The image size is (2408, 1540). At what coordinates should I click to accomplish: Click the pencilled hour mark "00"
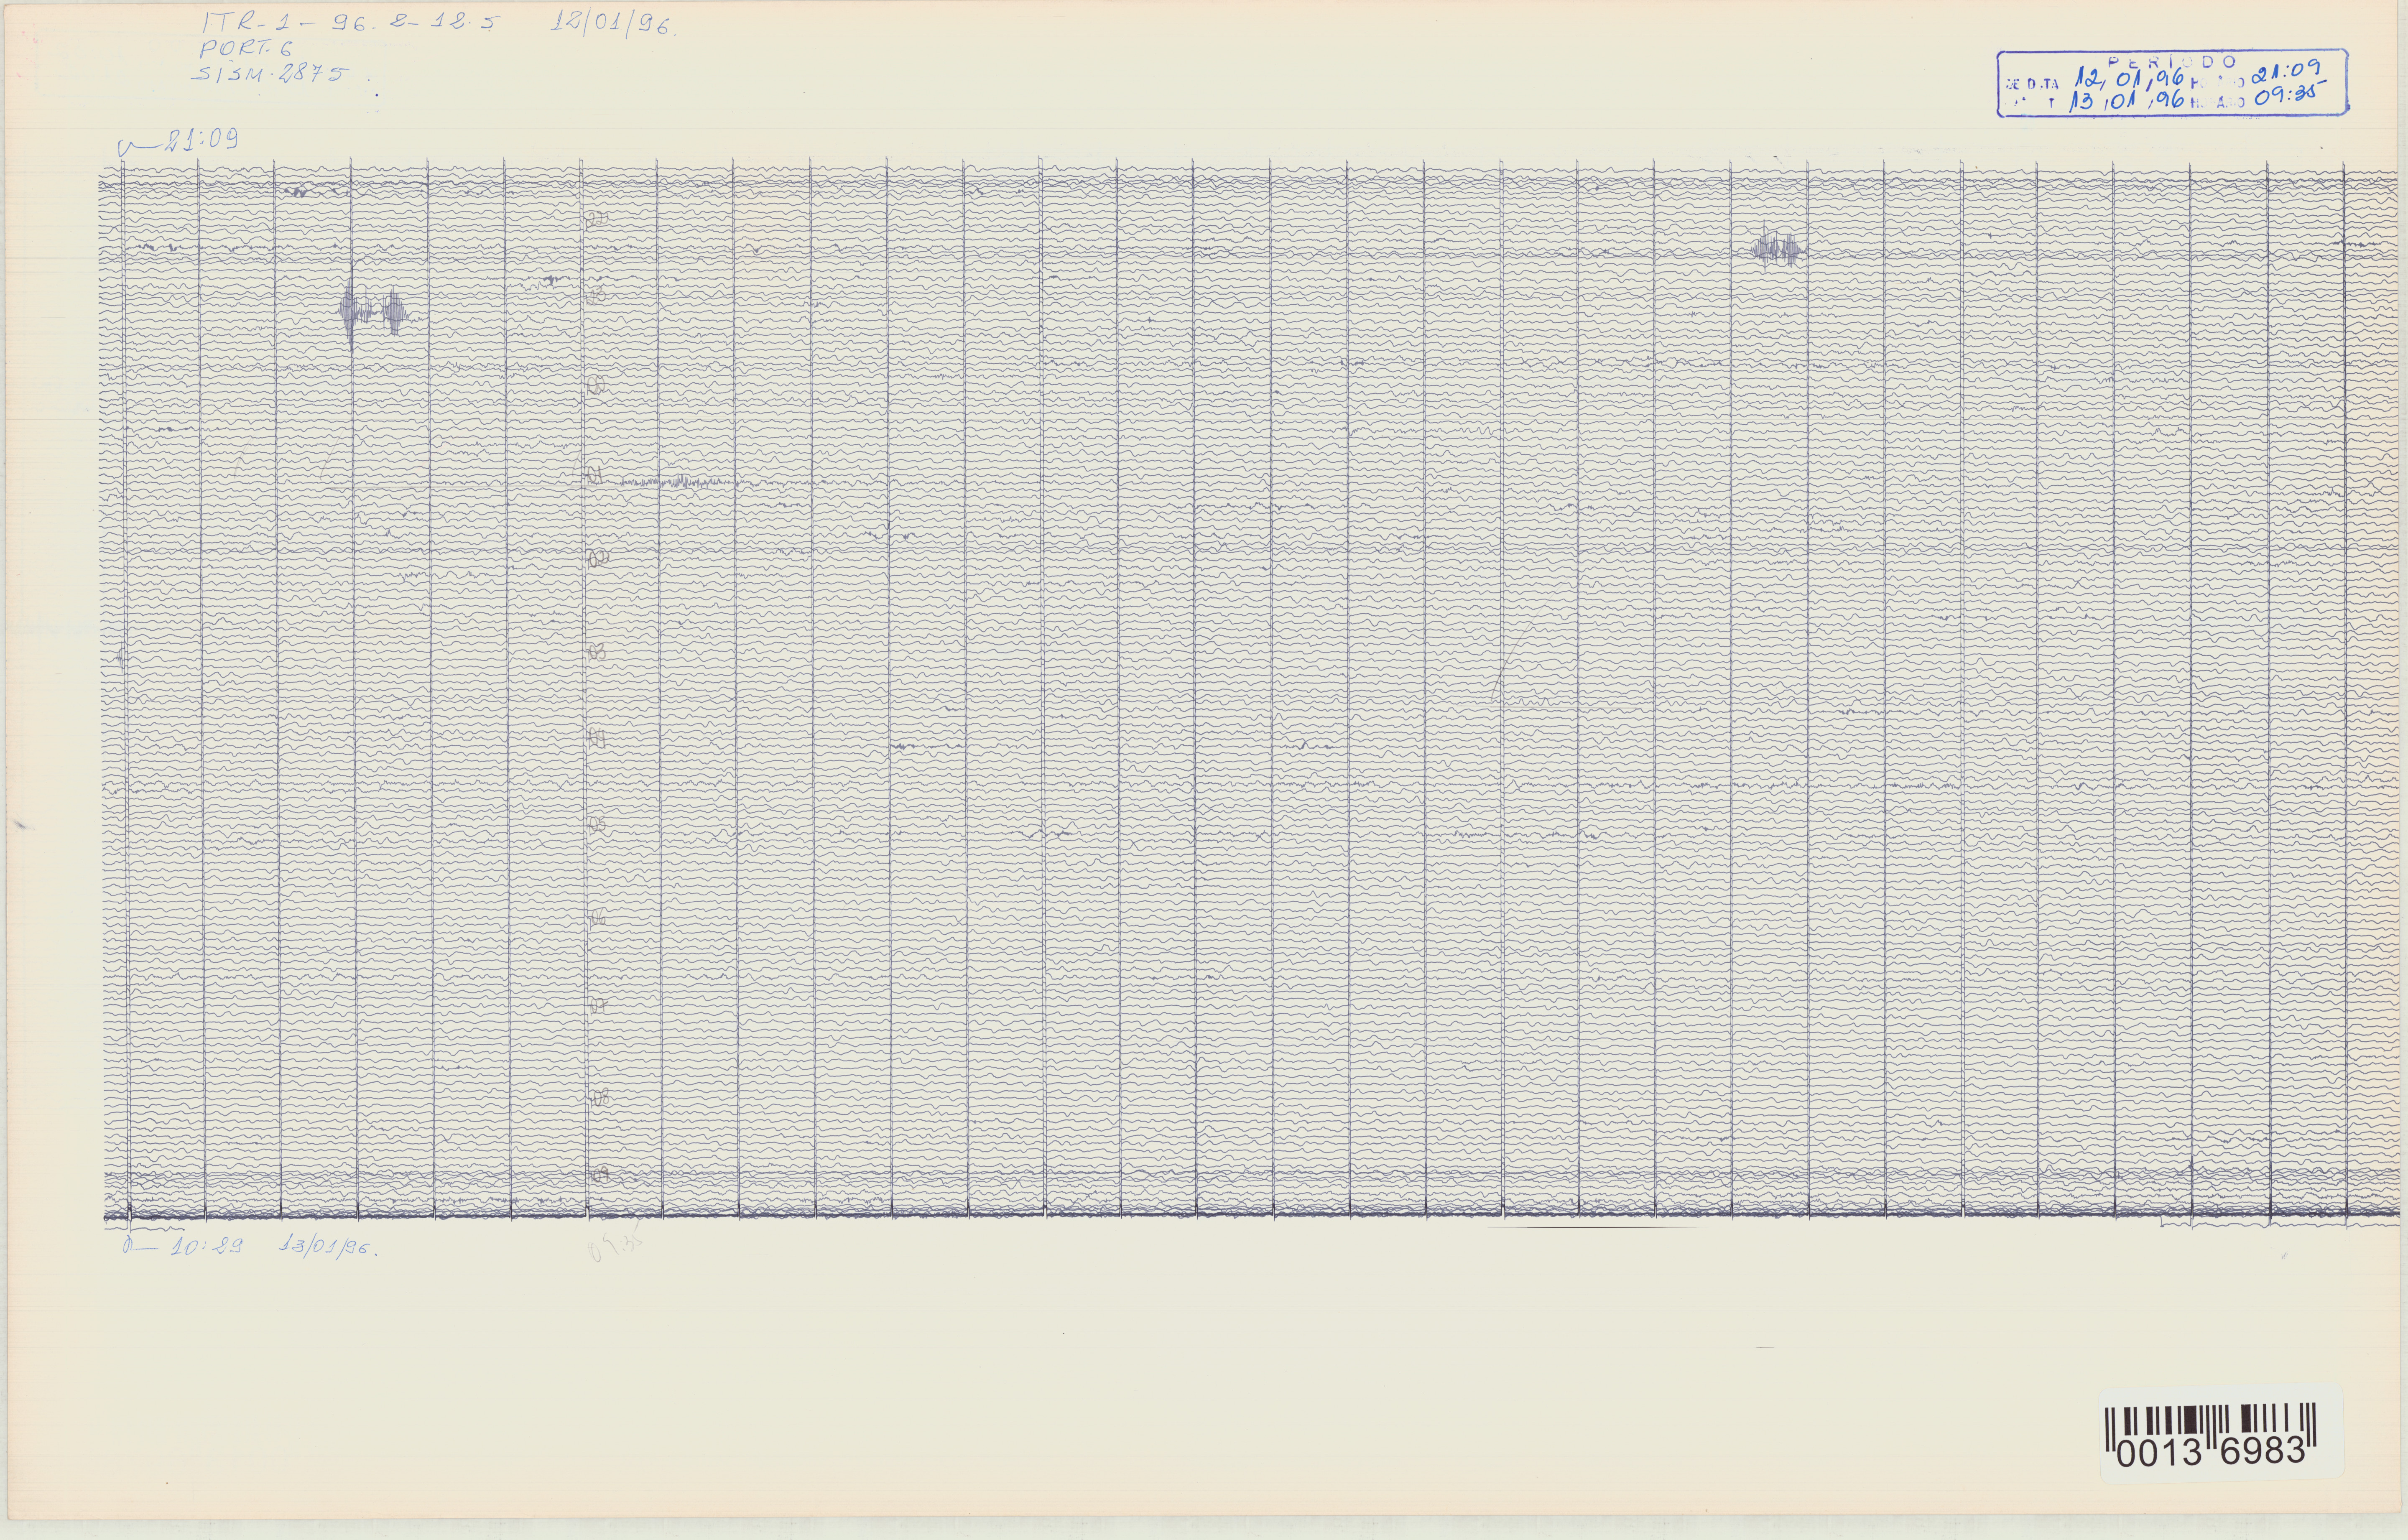click(597, 386)
